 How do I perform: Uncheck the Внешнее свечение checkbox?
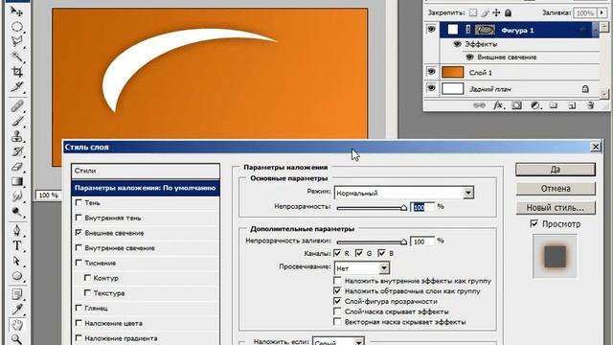click(79, 232)
